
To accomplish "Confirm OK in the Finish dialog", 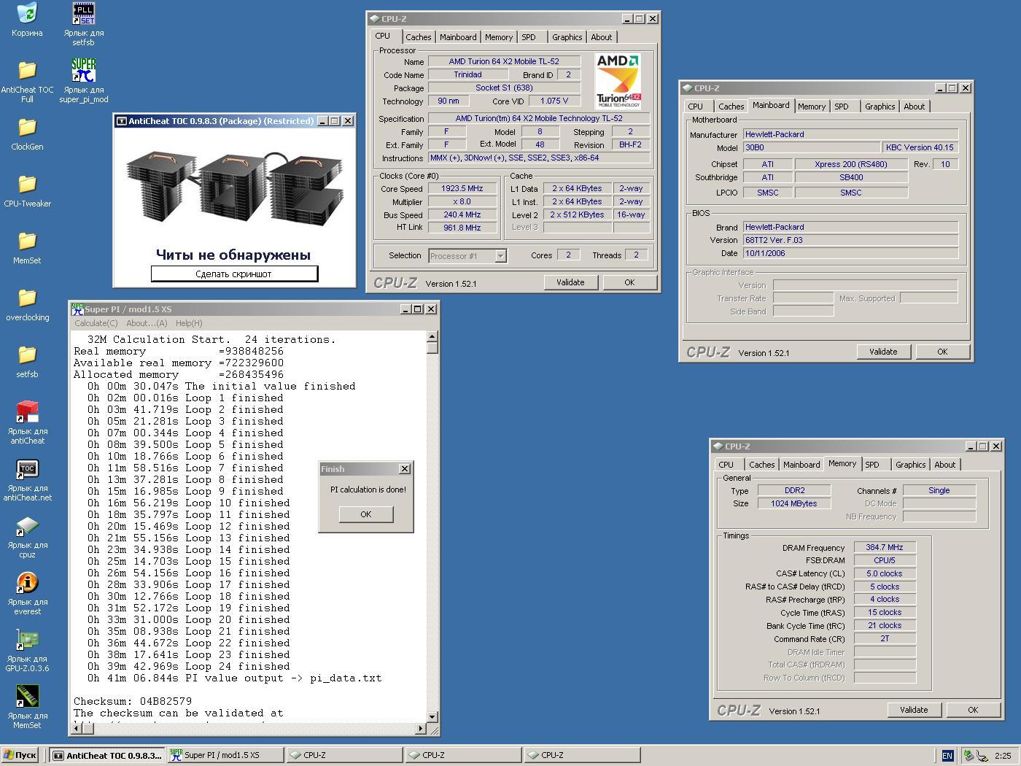I will (x=366, y=514).
